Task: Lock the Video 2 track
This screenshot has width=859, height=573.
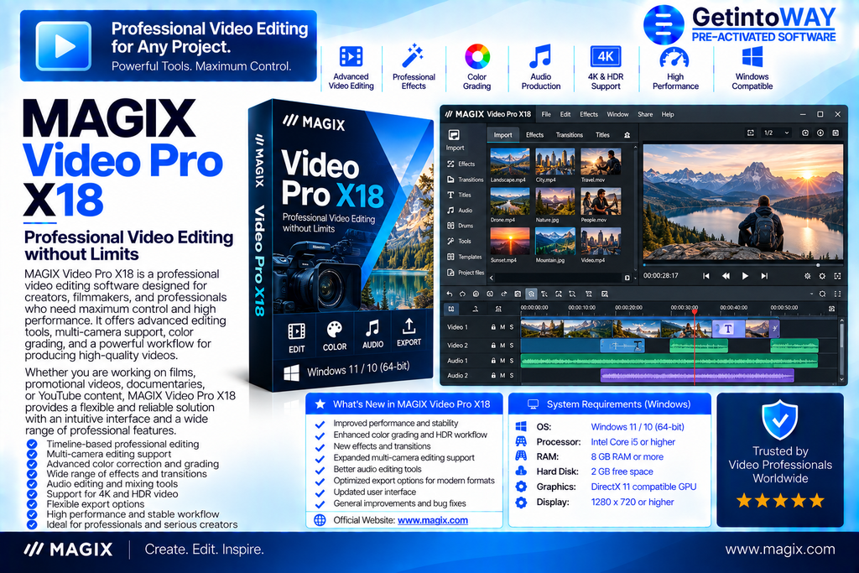Action: tap(493, 346)
